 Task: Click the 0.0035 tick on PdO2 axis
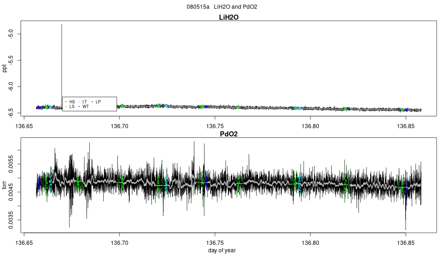(11, 220)
